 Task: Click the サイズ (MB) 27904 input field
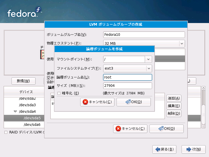tap(127, 86)
